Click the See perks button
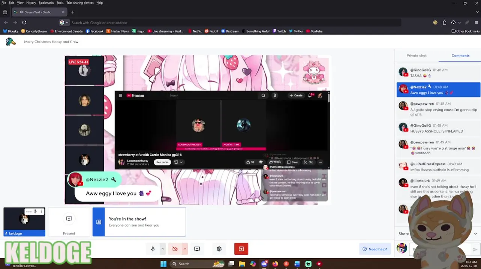 click(162, 162)
